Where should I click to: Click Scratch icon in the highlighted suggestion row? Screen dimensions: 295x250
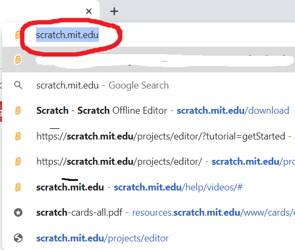coord(18,60)
